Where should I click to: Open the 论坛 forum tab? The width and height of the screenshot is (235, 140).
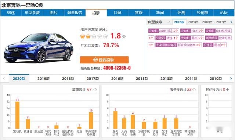224,13
